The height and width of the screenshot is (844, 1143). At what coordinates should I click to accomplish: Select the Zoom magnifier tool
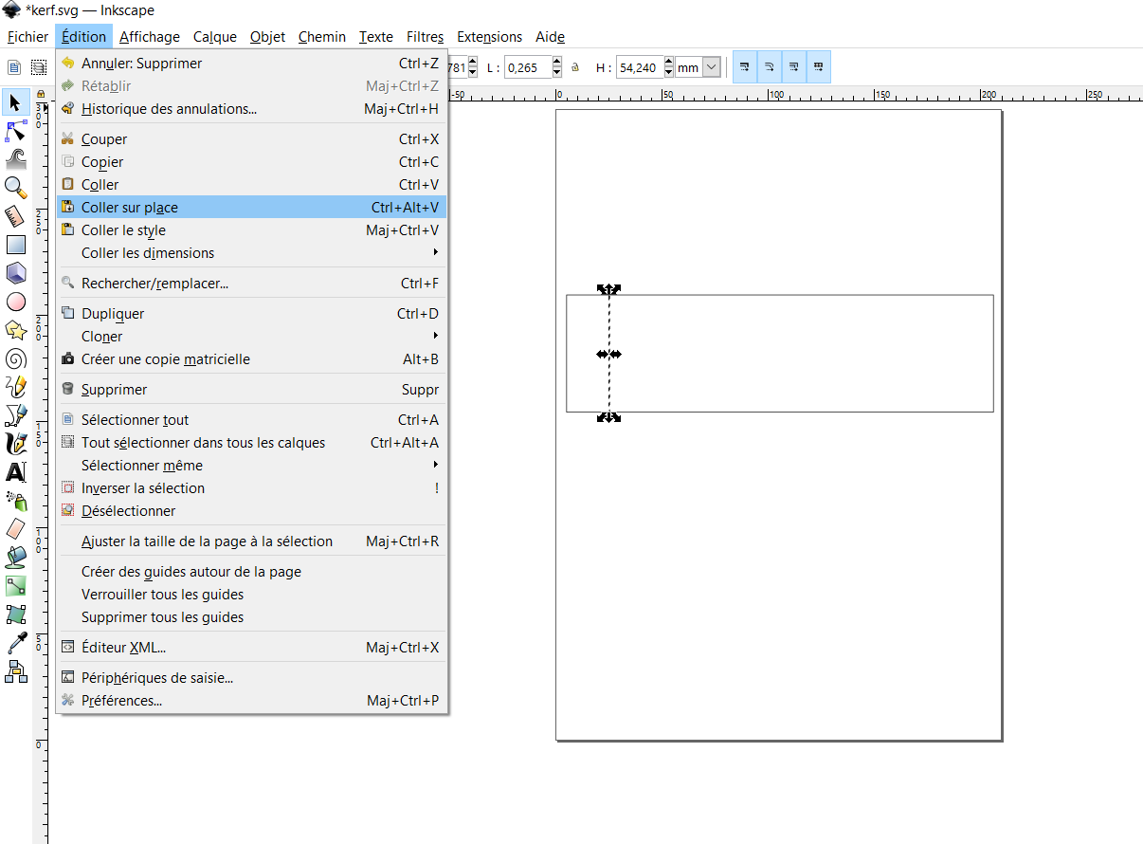(x=15, y=187)
